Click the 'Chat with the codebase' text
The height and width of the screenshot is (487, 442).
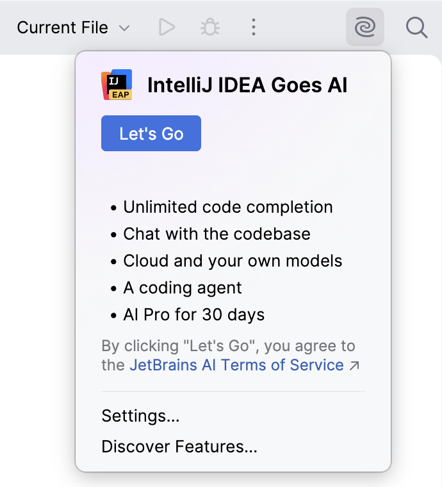(x=217, y=233)
